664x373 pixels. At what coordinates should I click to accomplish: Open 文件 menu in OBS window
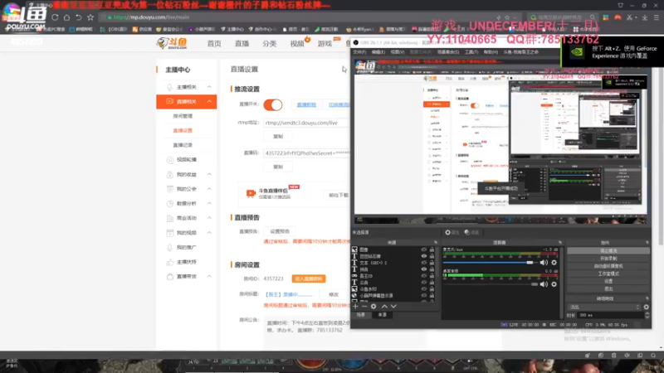point(359,52)
